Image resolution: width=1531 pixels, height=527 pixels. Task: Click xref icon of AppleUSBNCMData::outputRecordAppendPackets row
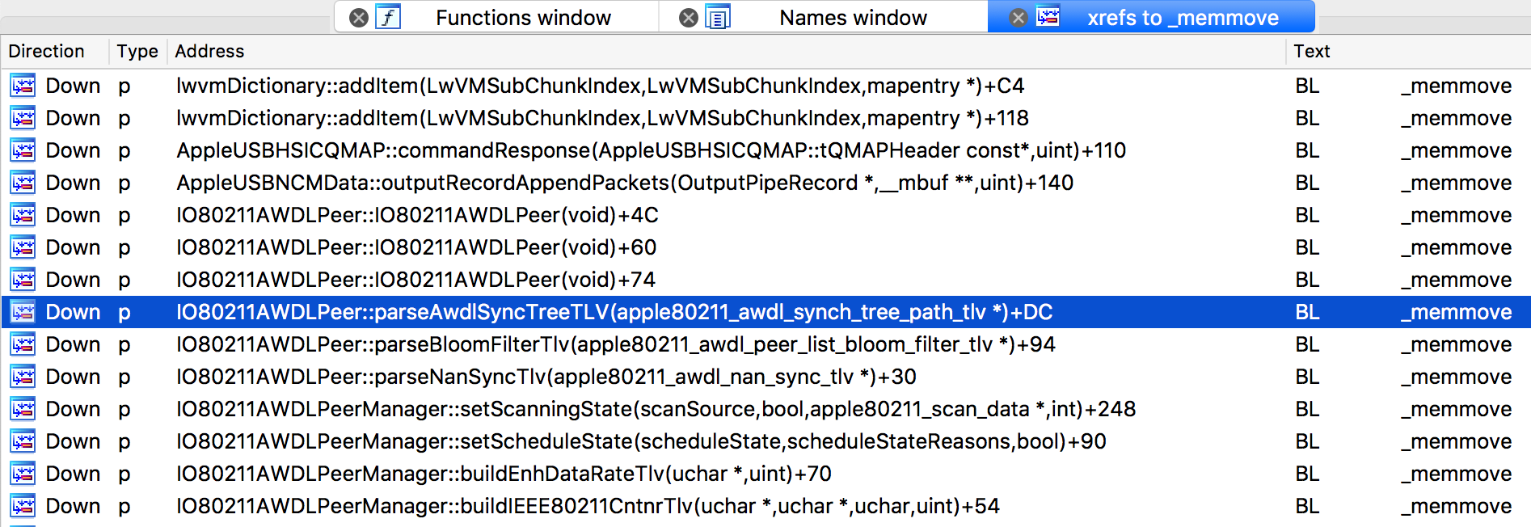pyautogui.click(x=23, y=183)
